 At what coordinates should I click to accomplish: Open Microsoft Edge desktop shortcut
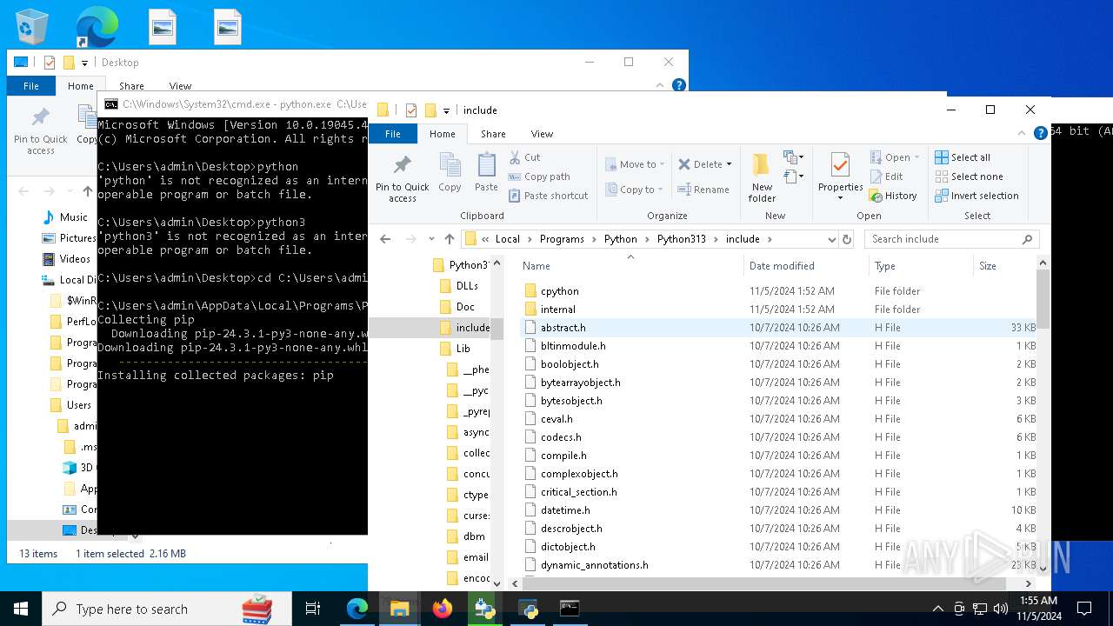click(x=96, y=26)
